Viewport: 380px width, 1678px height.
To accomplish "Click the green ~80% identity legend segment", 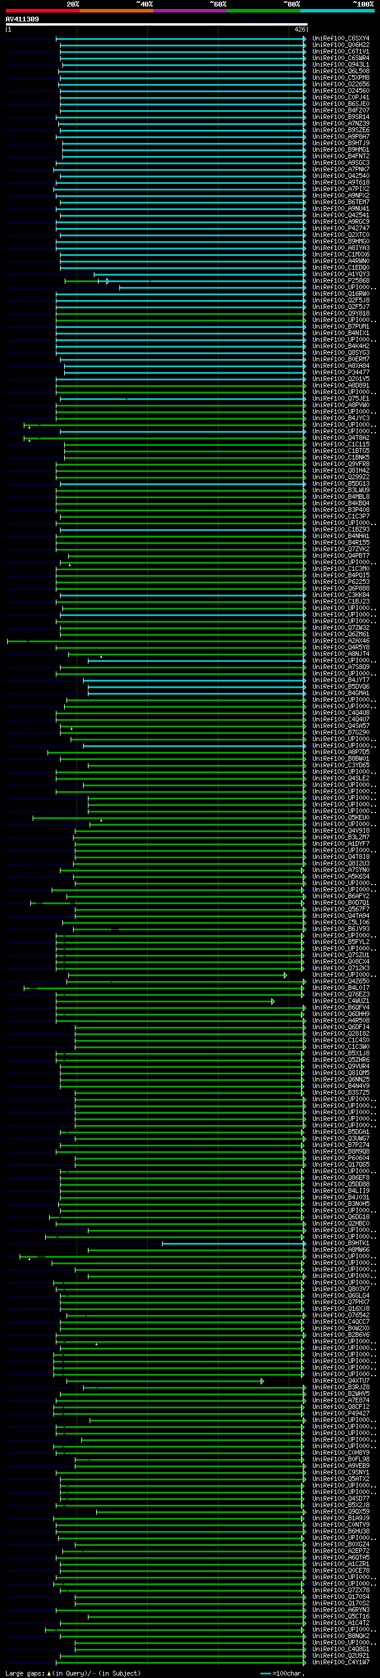I will click(264, 11).
